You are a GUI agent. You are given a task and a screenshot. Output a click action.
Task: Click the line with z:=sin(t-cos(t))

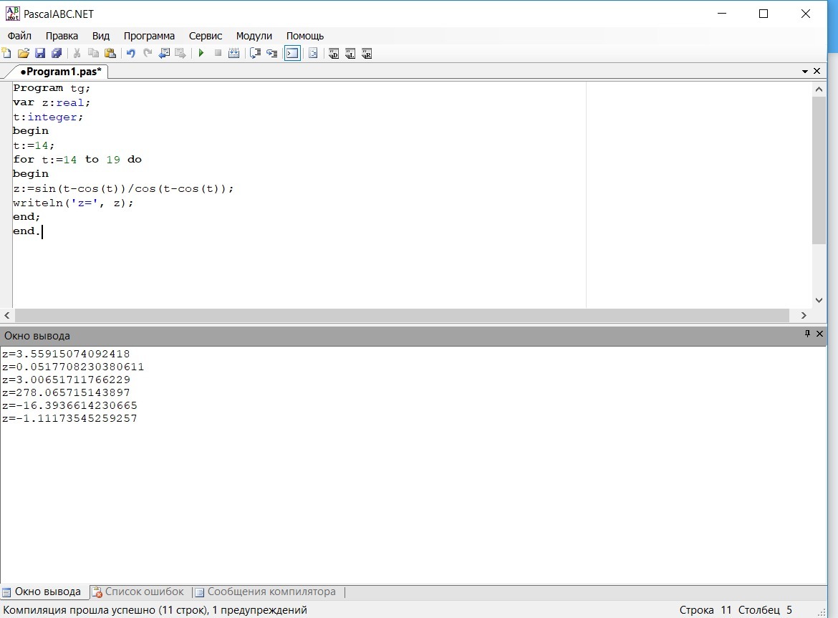pos(123,188)
